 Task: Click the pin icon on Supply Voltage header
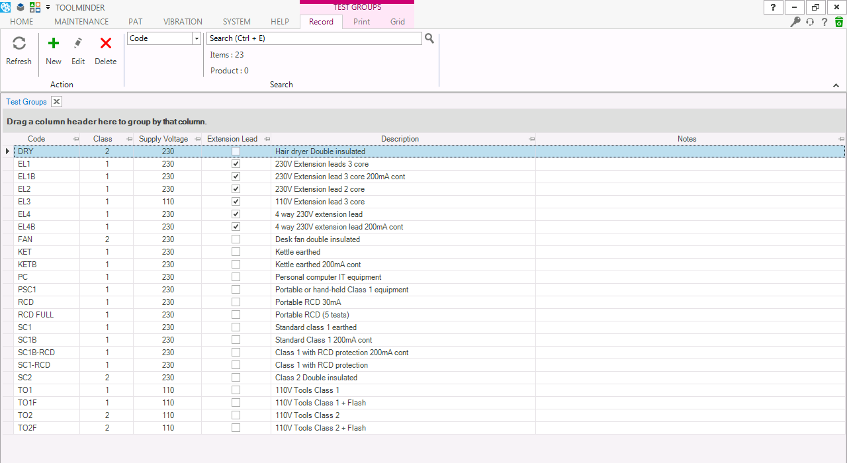click(197, 139)
